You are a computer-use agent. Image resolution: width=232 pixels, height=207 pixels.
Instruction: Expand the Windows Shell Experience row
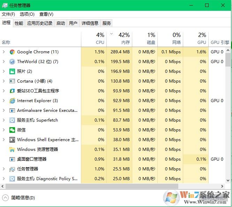(4, 140)
